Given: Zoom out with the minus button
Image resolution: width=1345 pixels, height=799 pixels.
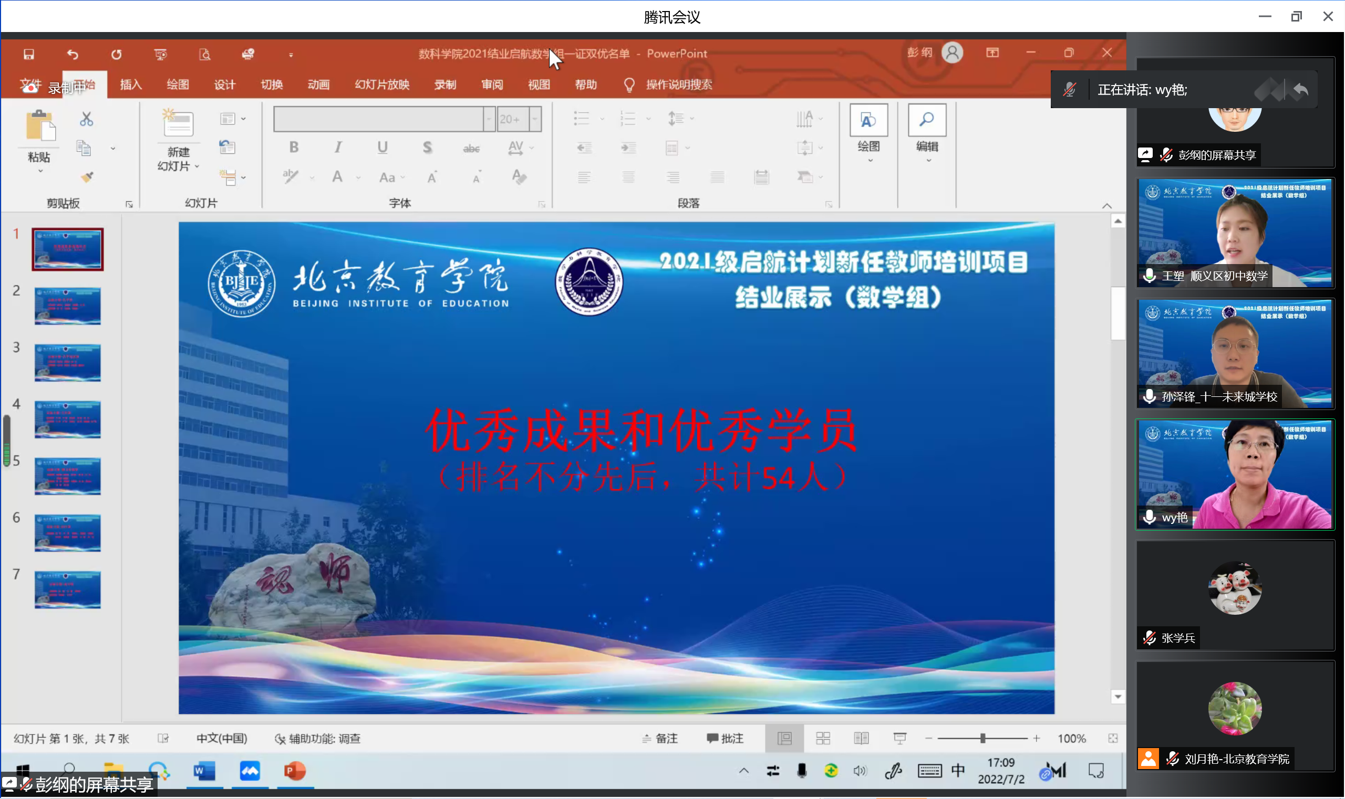Looking at the screenshot, I should (x=928, y=739).
